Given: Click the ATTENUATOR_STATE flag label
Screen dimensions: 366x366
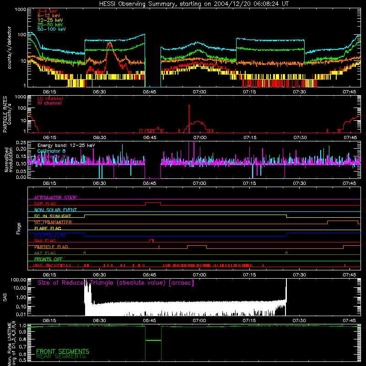Looking at the screenshot, I should click(55, 198).
